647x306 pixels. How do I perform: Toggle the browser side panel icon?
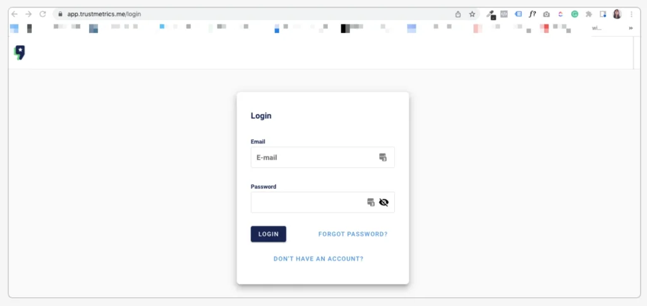point(603,14)
